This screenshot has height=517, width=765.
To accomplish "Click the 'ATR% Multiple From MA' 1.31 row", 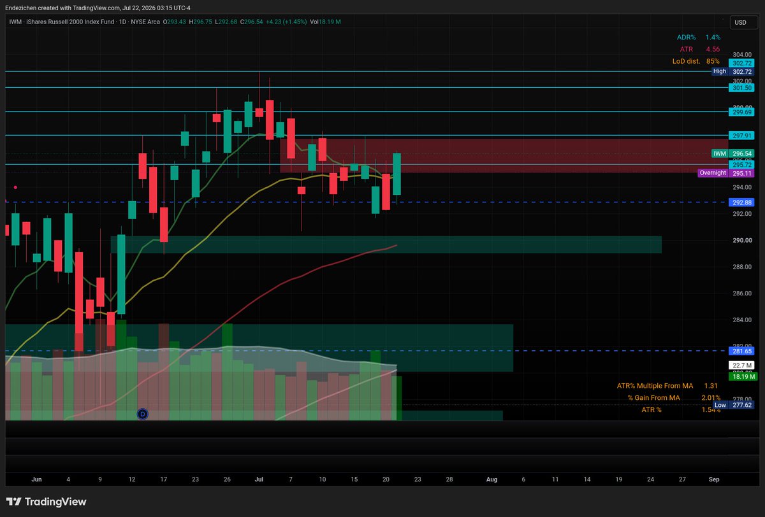I will tap(667, 386).
